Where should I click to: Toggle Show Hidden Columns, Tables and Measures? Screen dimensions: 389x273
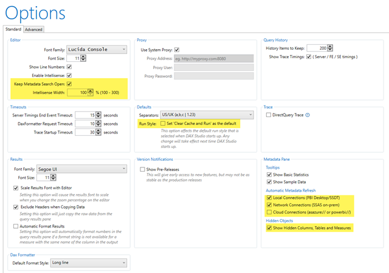coord(269,228)
